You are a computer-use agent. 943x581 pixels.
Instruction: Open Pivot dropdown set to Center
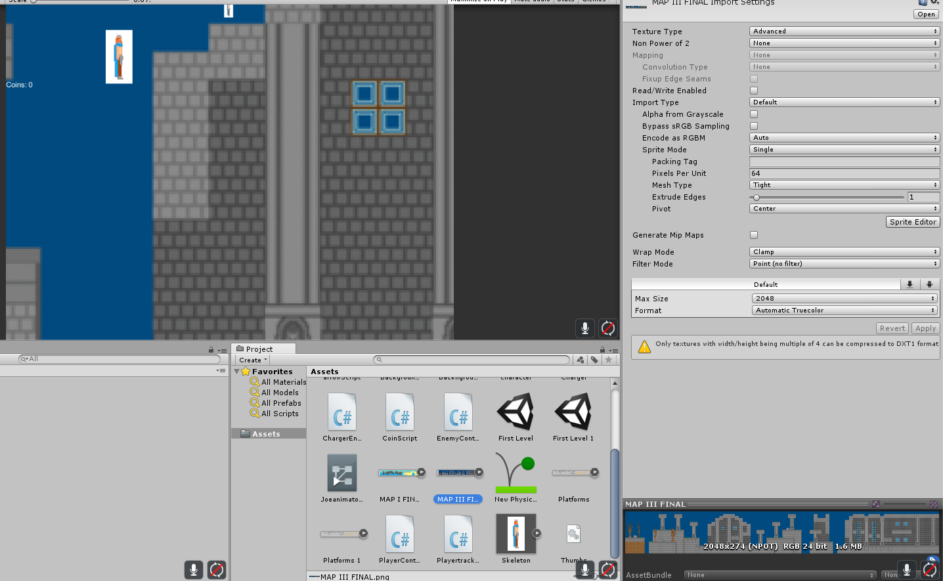click(x=844, y=209)
